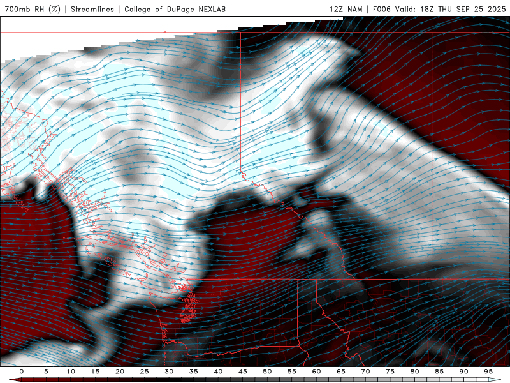510x383 pixels.
Task: Click the "0" value on color scale
Action: point(22,372)
